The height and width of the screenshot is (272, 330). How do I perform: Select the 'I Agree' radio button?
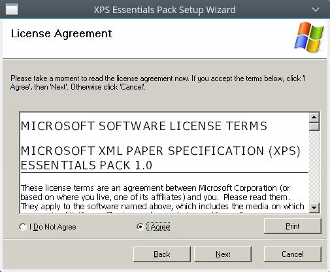coord(140,227)
